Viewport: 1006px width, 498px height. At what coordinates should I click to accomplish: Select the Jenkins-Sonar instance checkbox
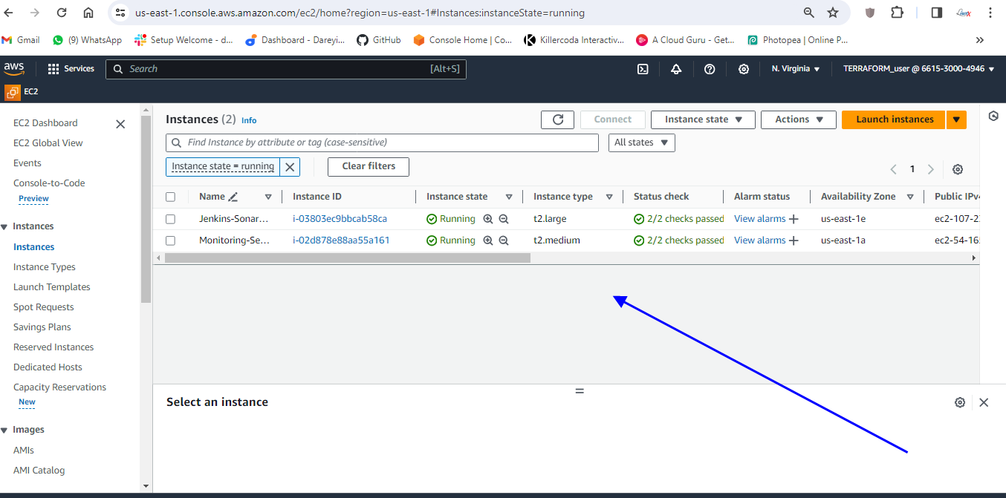(171, 219)
